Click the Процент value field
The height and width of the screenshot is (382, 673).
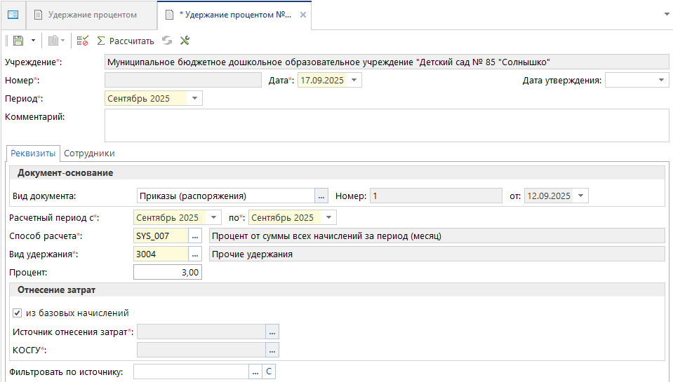click(x=167, y=273)
